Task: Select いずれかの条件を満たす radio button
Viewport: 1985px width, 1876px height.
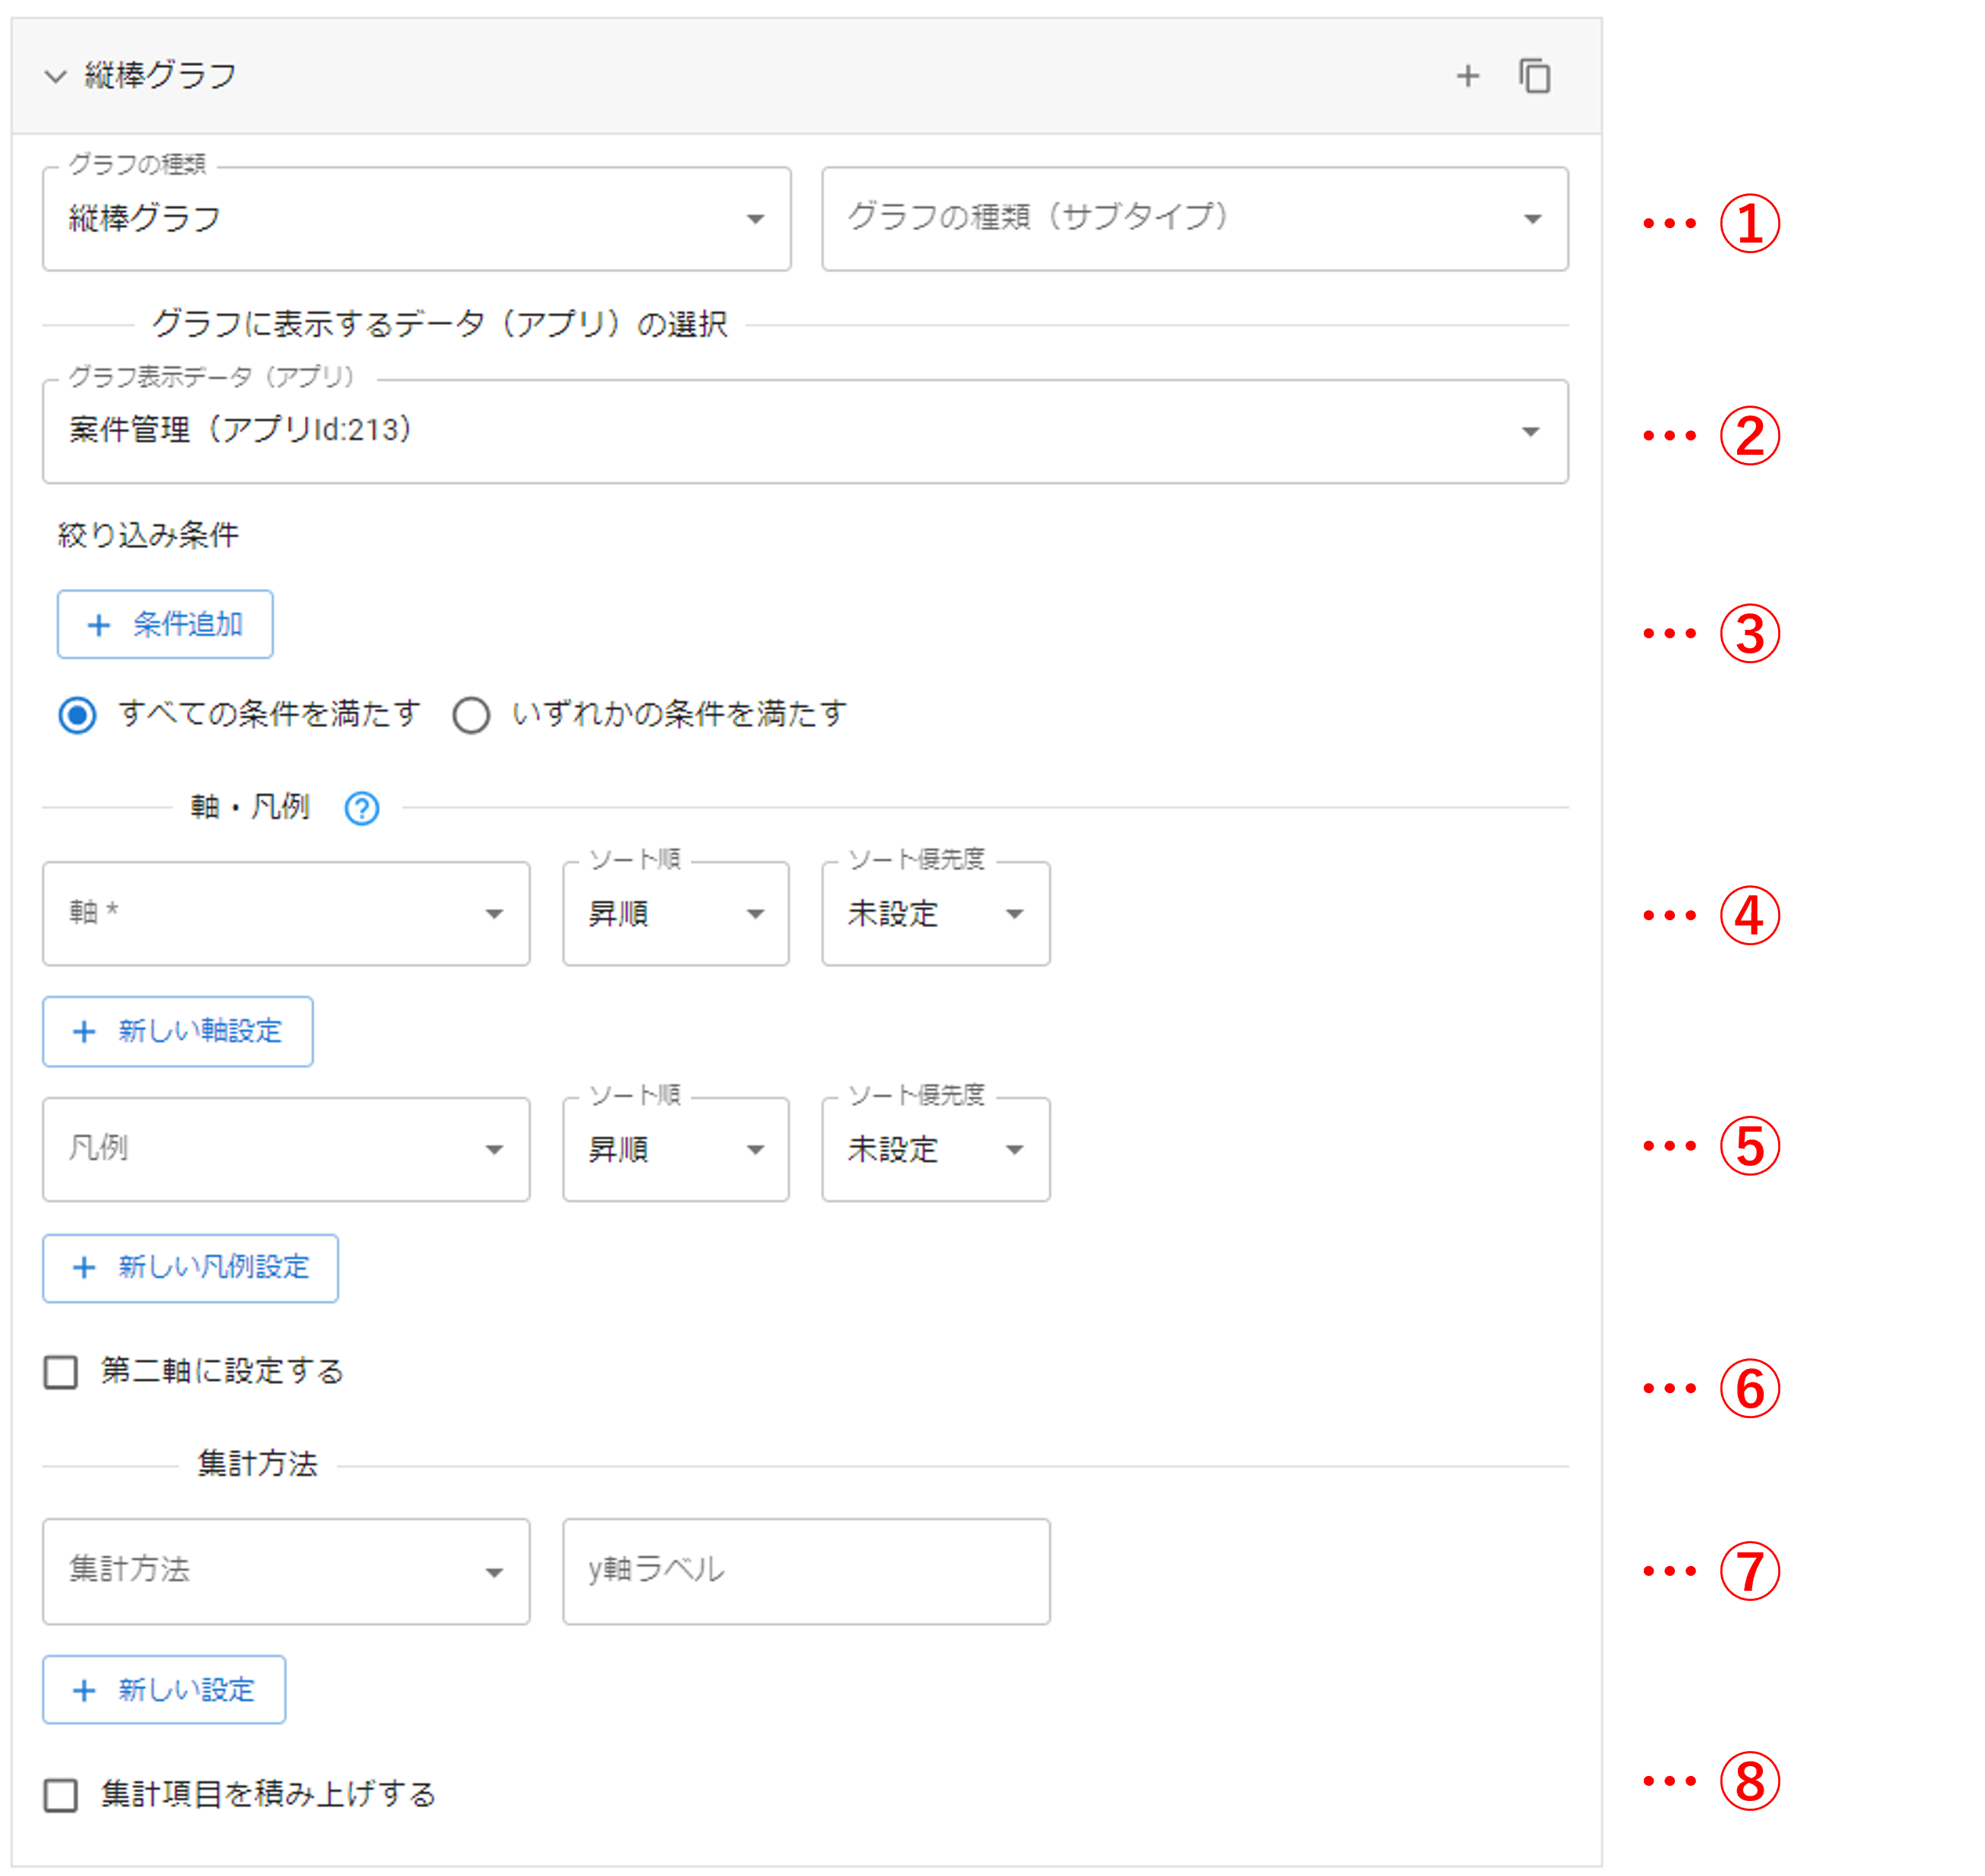Action: (472, 715)
